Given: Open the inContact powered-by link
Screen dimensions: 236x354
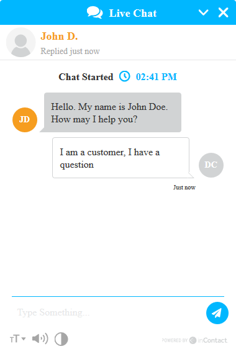Looking at the screenshot, I should [x=194, y=340].
